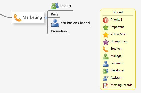Select the Priority 1 icon in legend
Screen dimensions: 141x93
pyautogui.click(x=106, y=20)
